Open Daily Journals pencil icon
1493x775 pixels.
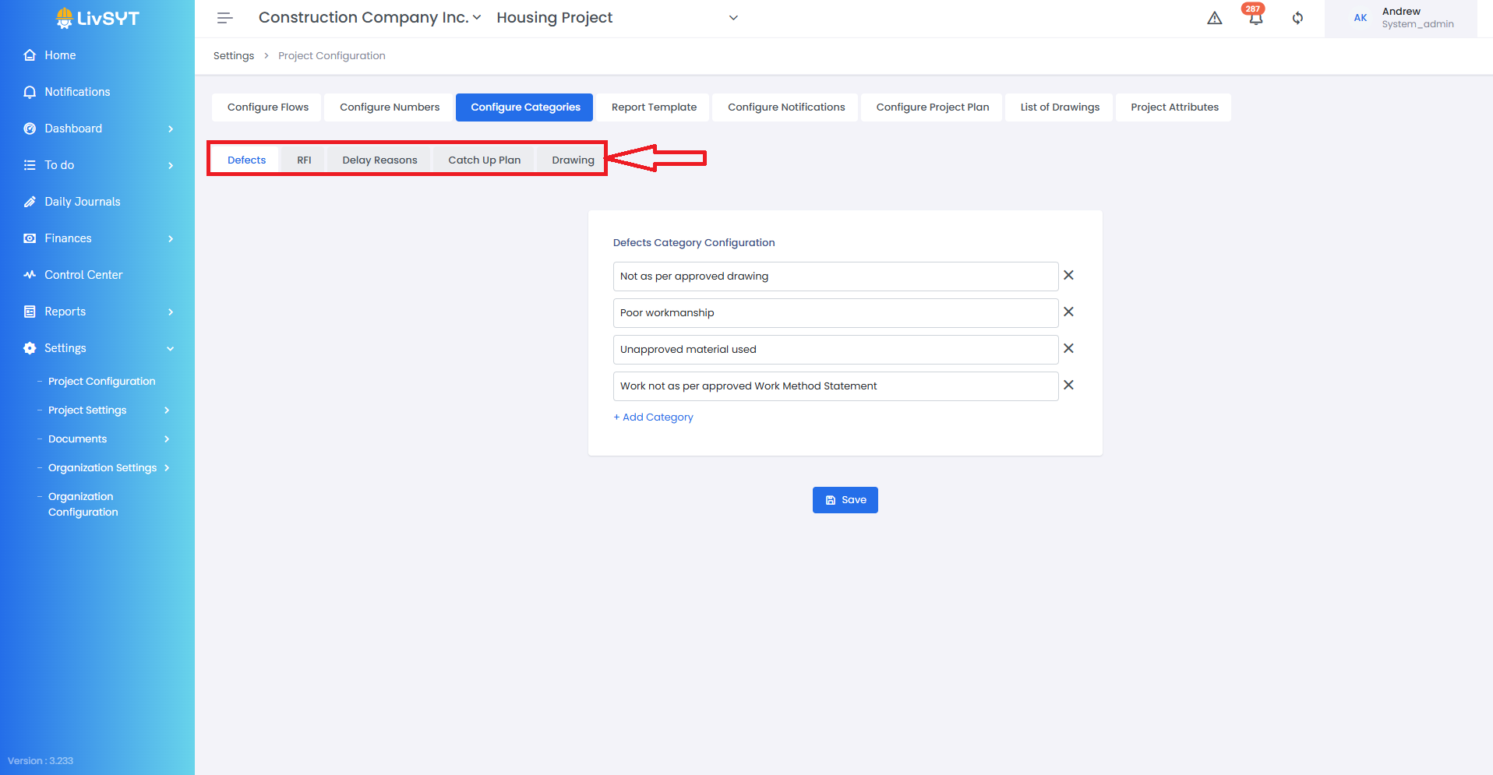(x=30, y=202)
